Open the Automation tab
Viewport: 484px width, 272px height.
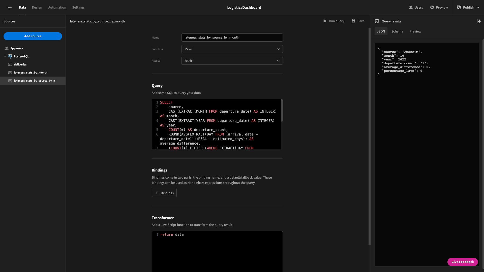pyautogui.click(x=57, y=8)
